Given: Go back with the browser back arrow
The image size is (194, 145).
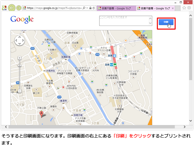Looking at the screenshot, I should [12, 8].
